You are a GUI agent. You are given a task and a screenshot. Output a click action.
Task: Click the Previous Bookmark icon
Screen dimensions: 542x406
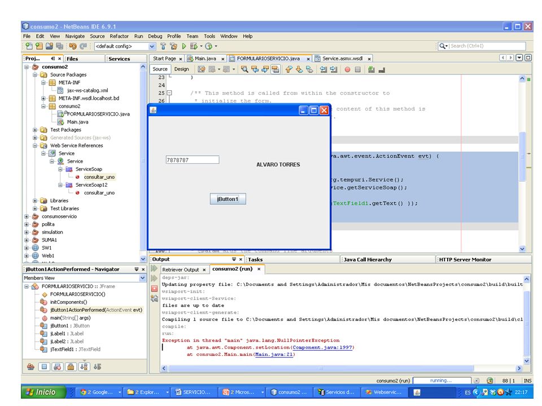point(289,69)
